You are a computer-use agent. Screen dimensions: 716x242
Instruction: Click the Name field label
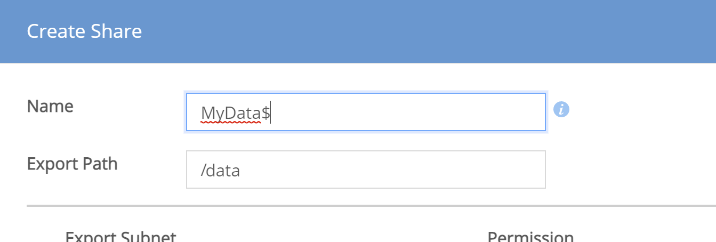click(50, 106)
